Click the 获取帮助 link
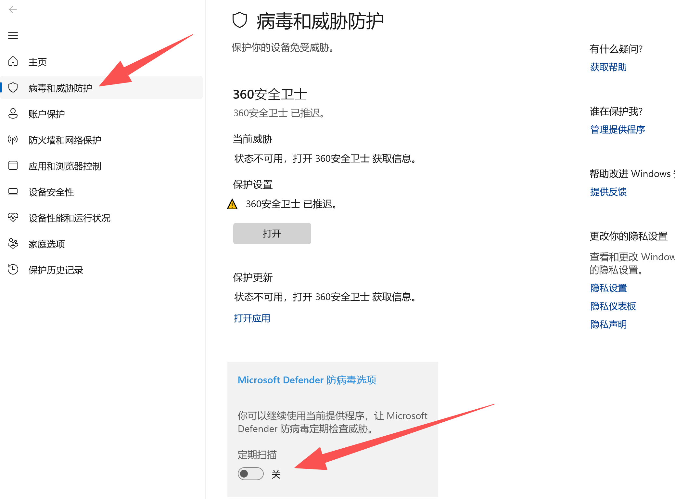Image resolution: width=675 pixels, height=499 pixels. (608, 67)
